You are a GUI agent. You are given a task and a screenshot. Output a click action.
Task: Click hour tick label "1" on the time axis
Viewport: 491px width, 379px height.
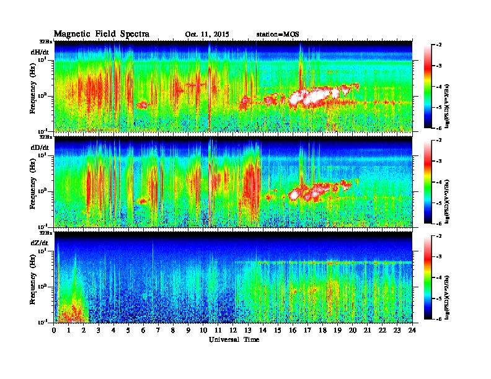coord(69,331)
